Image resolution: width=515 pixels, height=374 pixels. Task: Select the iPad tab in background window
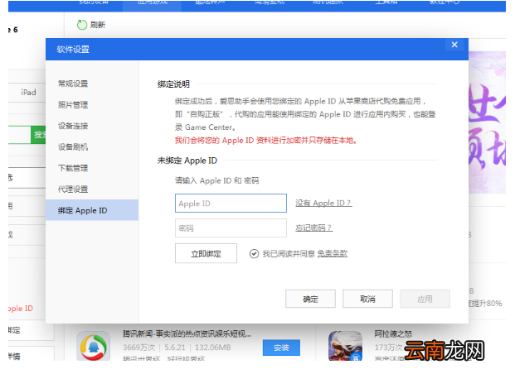(28, 93)
